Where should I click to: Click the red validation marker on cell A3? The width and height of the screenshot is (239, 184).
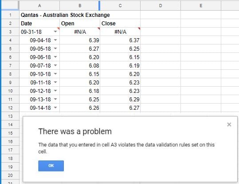click(x=59, y=28)
